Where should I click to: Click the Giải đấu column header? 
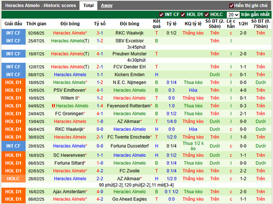(14, 24)
